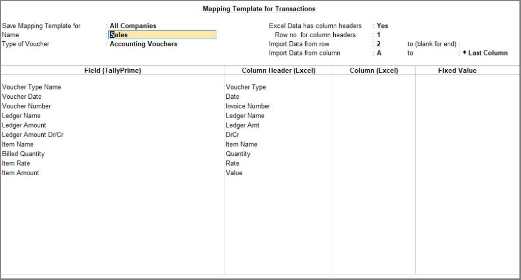Edit the Import Data from row value 2
Image resolution: width=521 pixels, height=280 pixels.
tap(379, 44)
